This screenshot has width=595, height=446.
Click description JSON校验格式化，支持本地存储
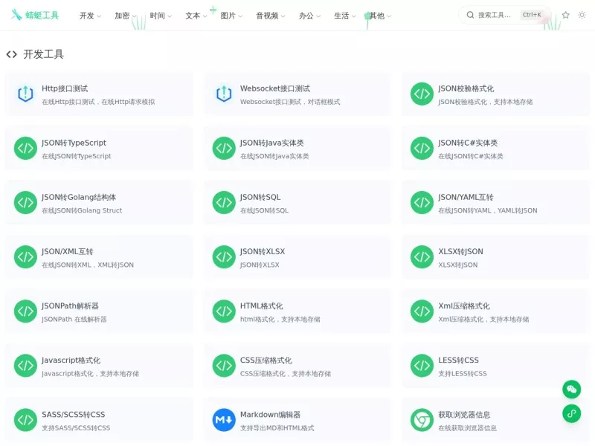coord(486,102)
